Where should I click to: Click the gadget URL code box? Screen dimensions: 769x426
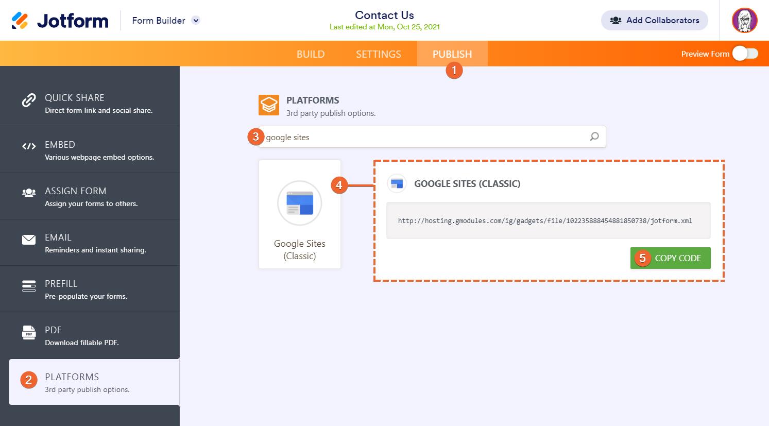pyautogui.click(x=549, y=220)
